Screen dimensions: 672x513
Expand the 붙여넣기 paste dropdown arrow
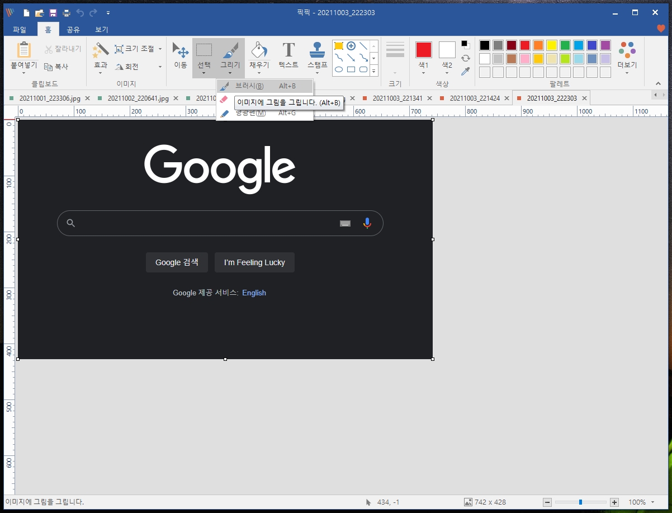coord(24,73)
